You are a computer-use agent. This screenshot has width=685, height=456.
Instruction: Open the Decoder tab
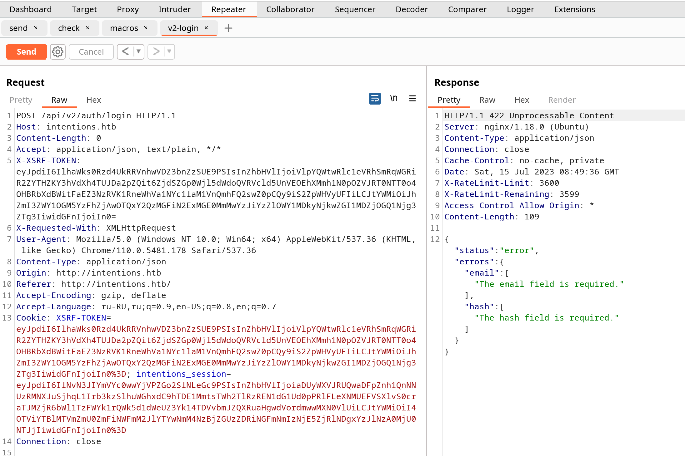[412, 9]
